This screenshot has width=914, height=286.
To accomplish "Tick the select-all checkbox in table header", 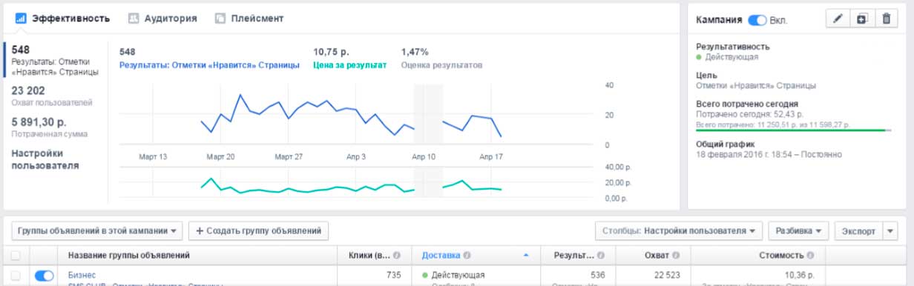I will (x=16, y=256).
